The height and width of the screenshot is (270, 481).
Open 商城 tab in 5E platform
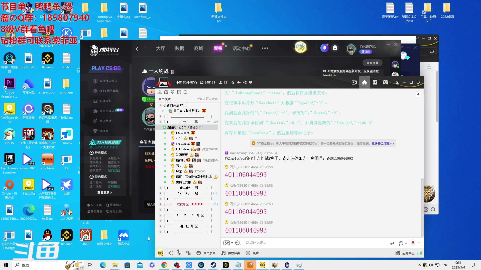(x=198, y=48)
